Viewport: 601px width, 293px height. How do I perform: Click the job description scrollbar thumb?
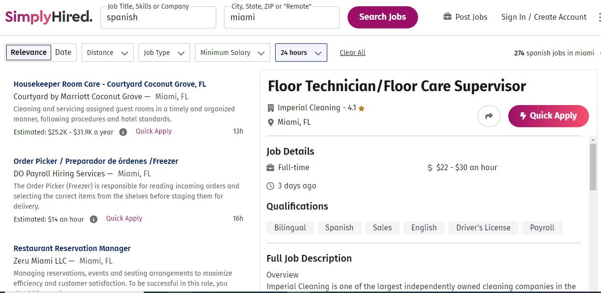coord(593,166)
